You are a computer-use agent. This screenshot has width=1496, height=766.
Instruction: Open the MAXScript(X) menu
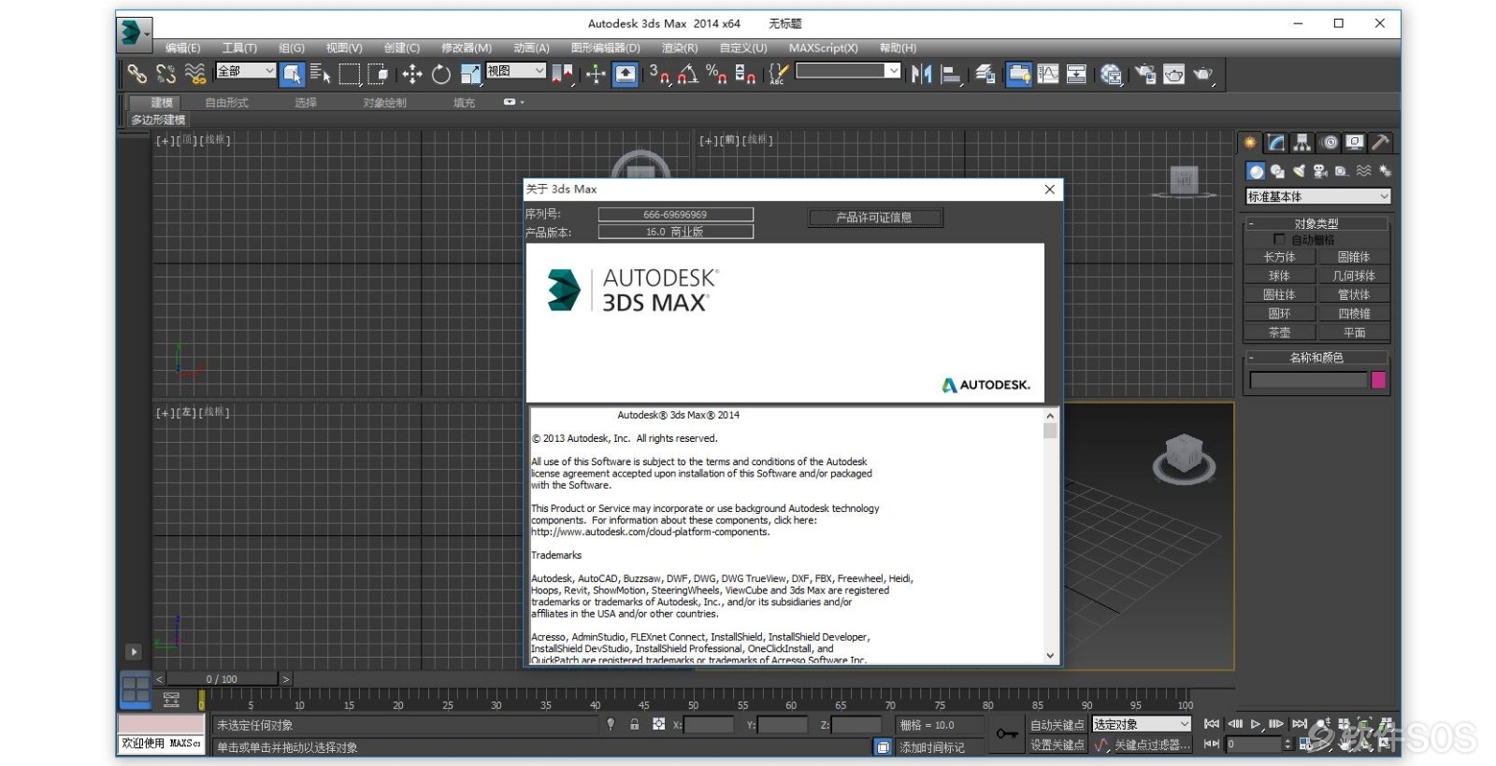pos(823,48)
